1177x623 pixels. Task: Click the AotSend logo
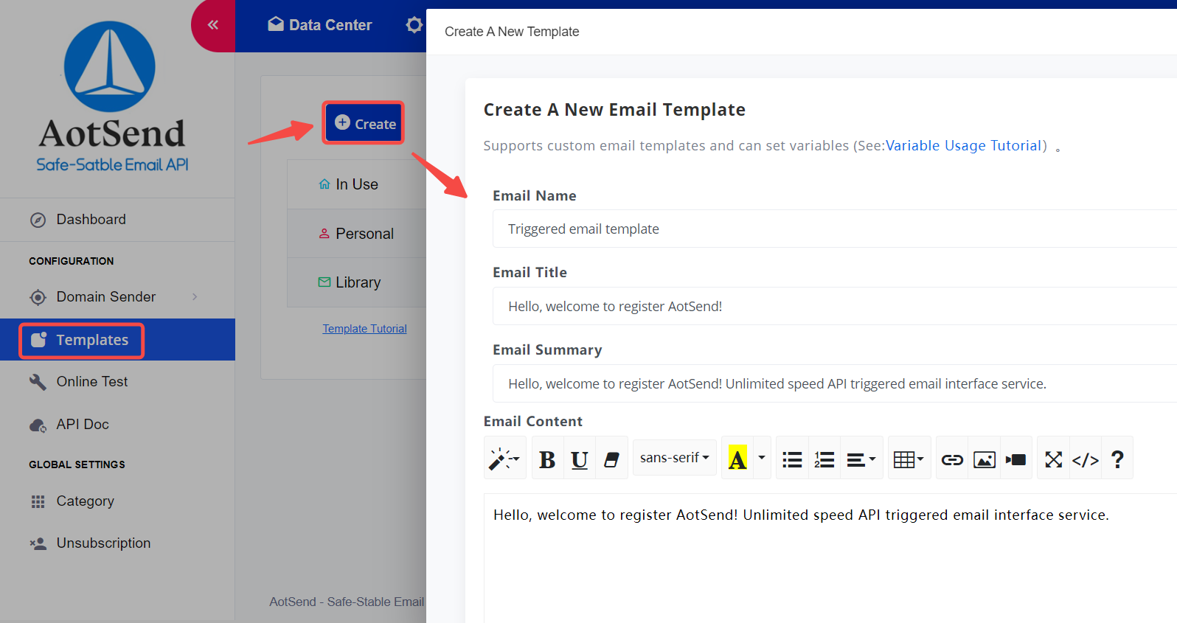(112, 97)
